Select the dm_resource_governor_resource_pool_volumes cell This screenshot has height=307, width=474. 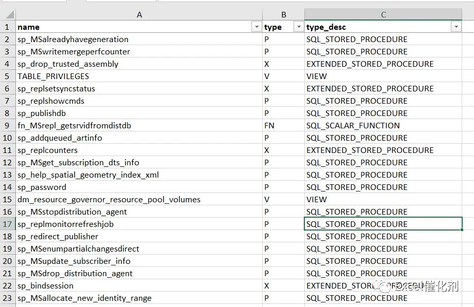point(139,200)
